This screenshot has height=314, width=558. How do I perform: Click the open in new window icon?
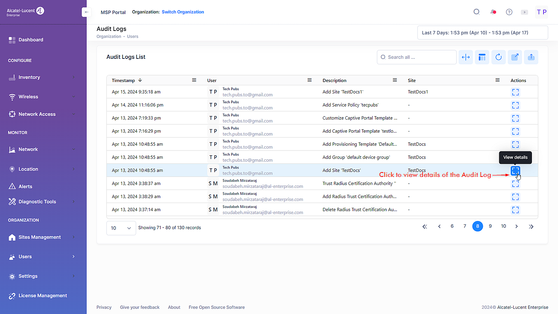click(515, 57)
